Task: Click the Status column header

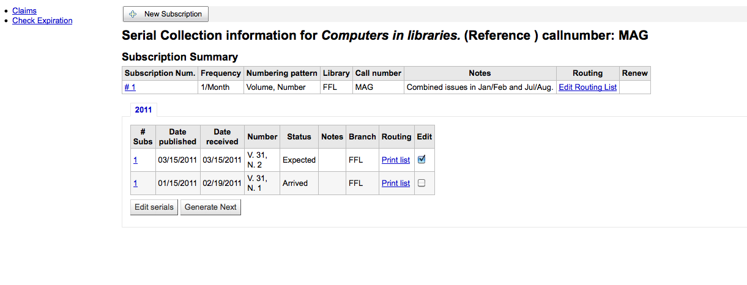Action: (x=299, y=137)
